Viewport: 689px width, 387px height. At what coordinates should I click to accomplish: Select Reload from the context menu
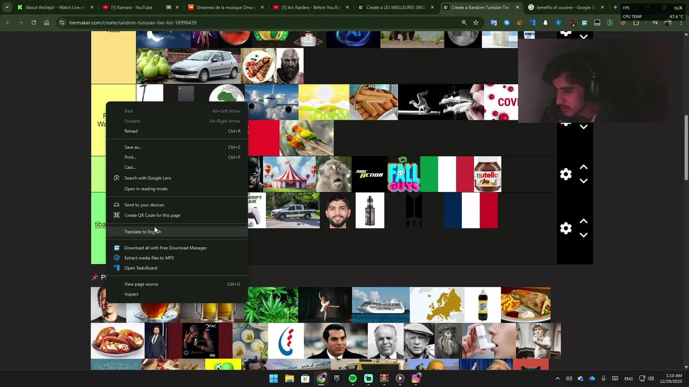click(x=177, y=131)
